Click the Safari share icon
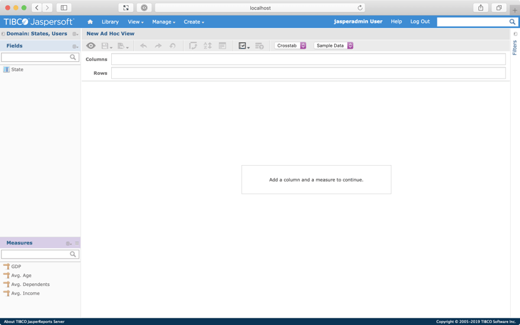This screenshot has width=520, height=325. tap(480, 8)
